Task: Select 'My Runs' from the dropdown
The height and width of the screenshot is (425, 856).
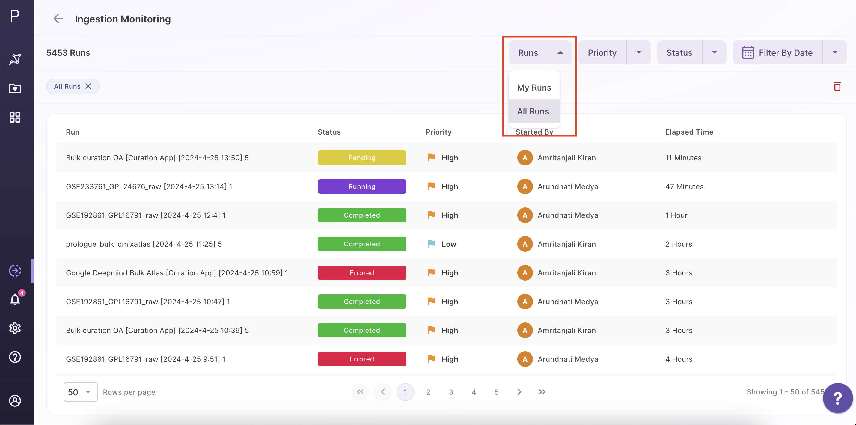Action: [x=534, y=87]
